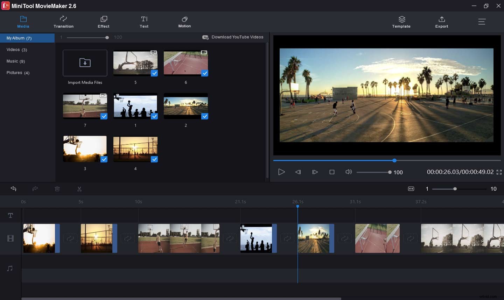Click Download YouTube Videos

[233, 37]
